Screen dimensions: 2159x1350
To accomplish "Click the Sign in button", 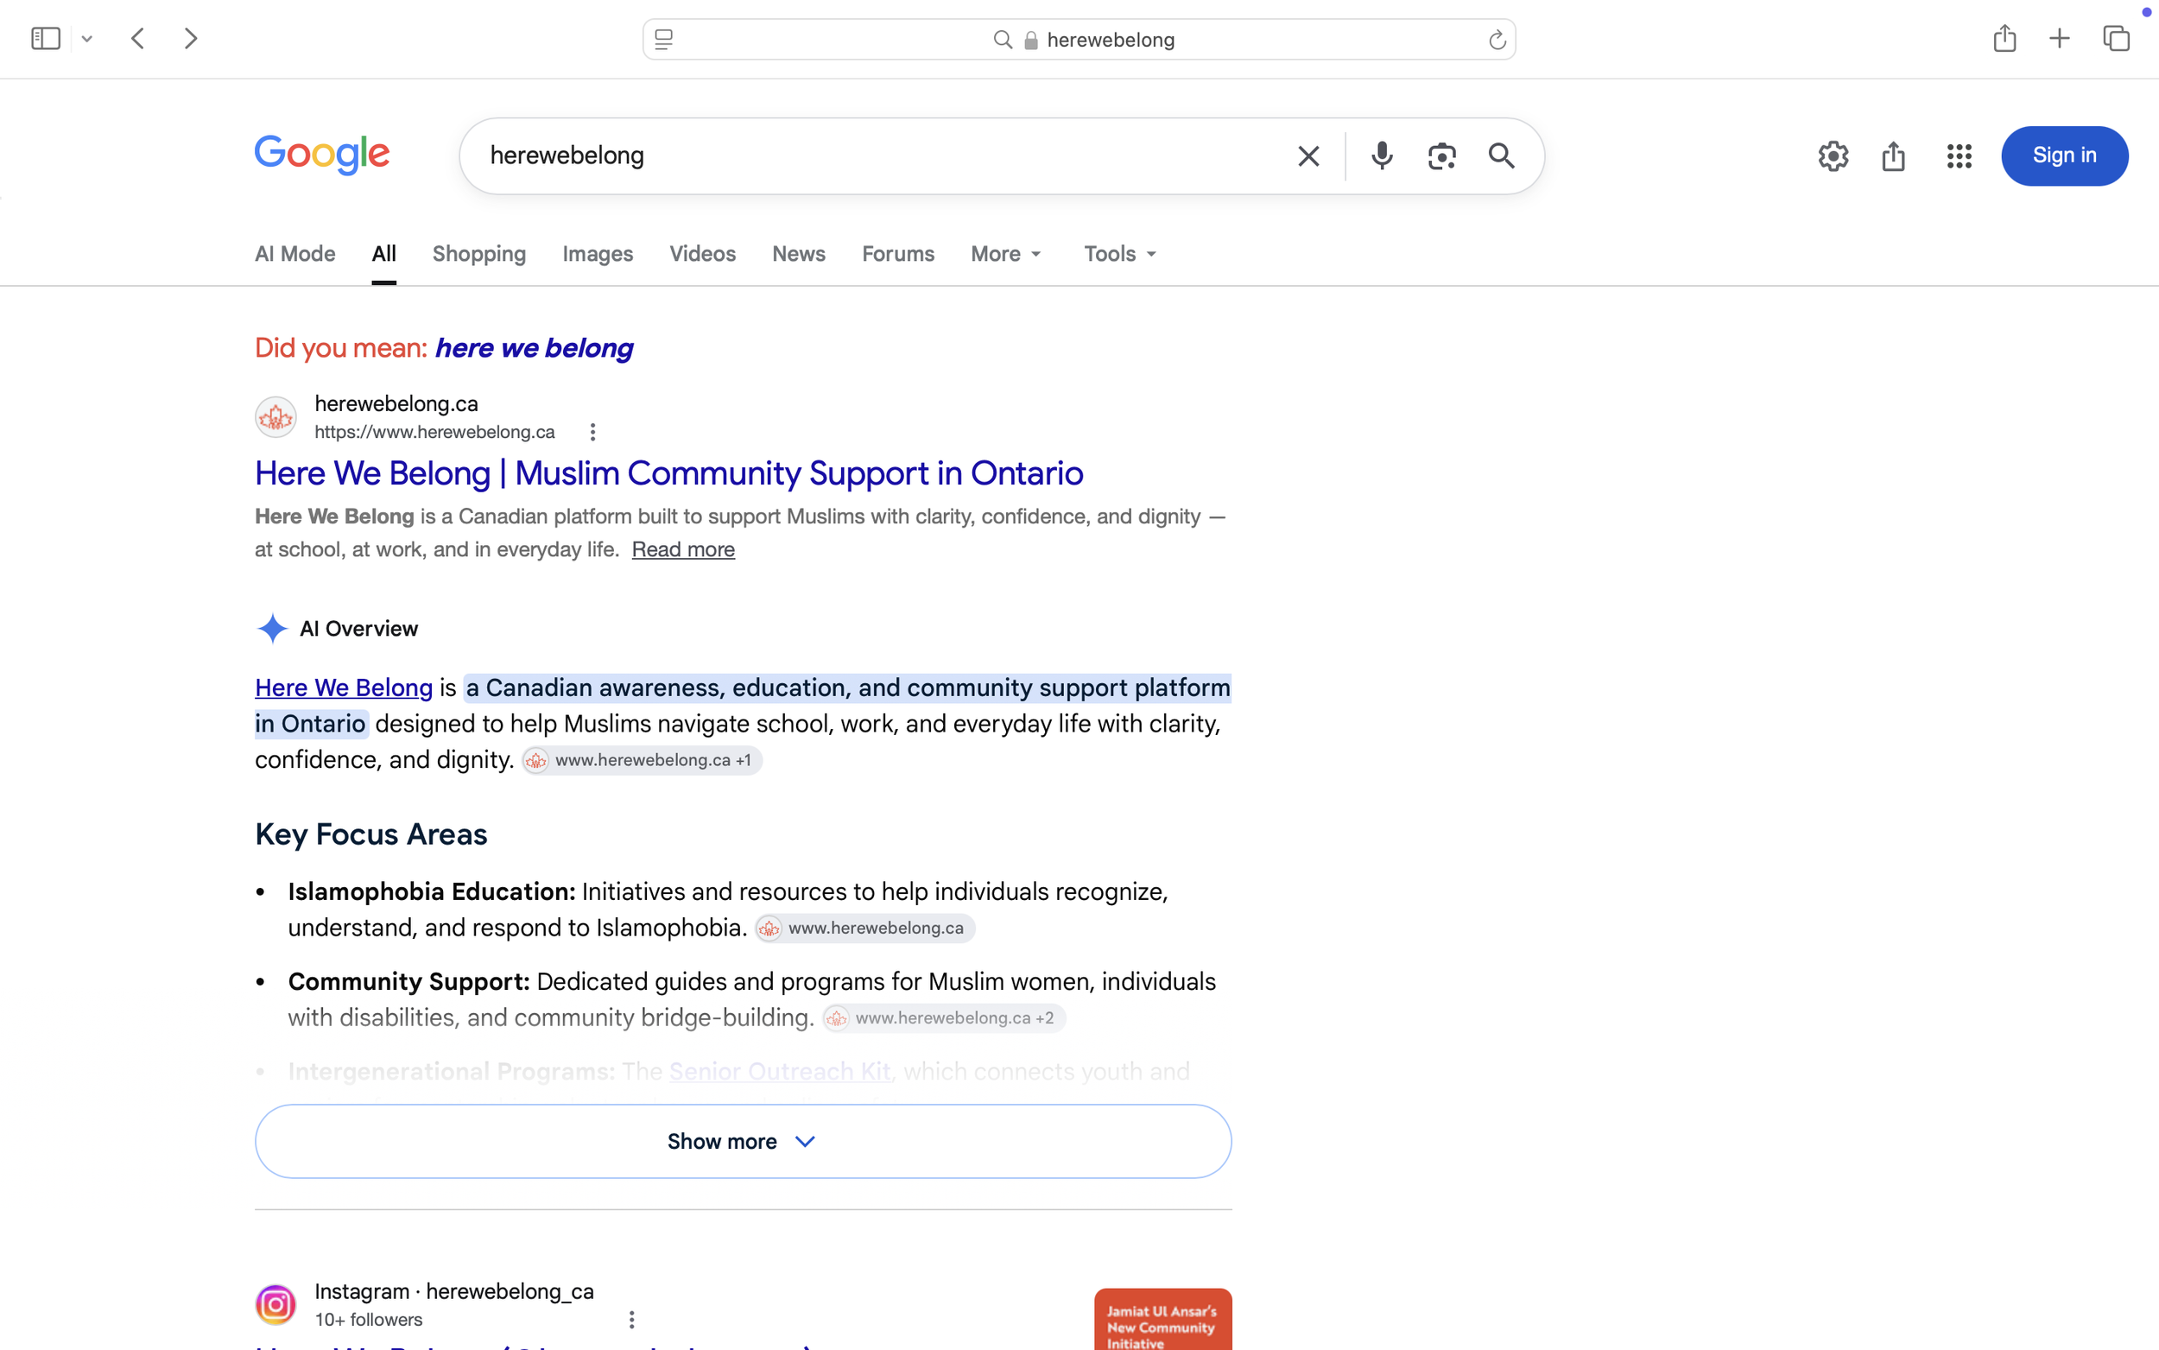I will click(2064, 156).
